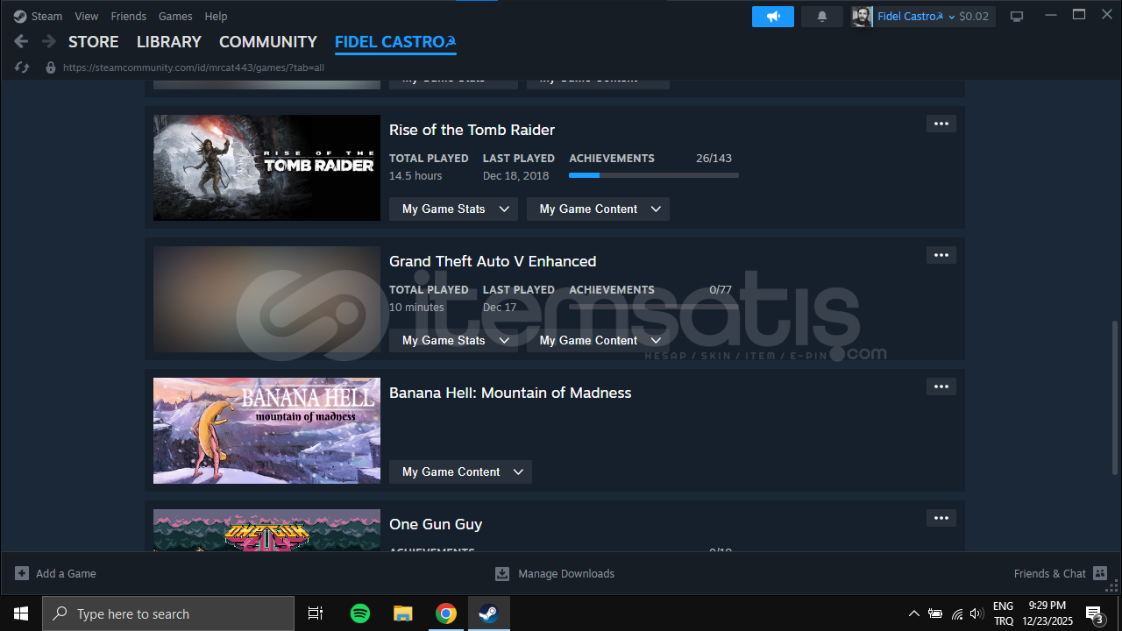The height and width of the screenshot is (631, 1122).
Task: Open the blue megaphone announcements button
Action: [773, 17]
